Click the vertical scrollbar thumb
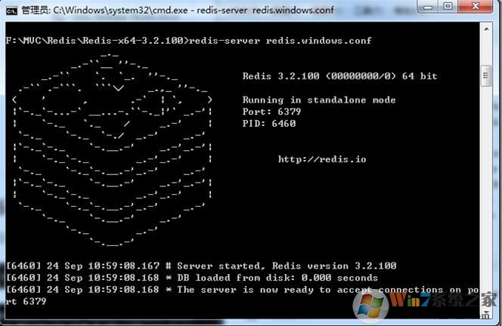This screenshot has height=326, width=502. [x=487, y=76]
